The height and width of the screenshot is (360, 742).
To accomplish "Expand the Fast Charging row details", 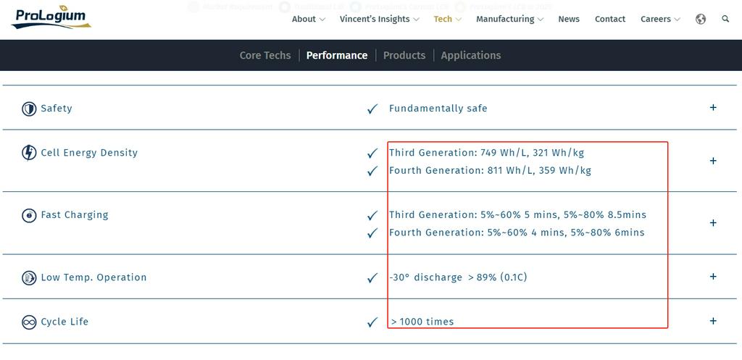I will tap(713, 223).
